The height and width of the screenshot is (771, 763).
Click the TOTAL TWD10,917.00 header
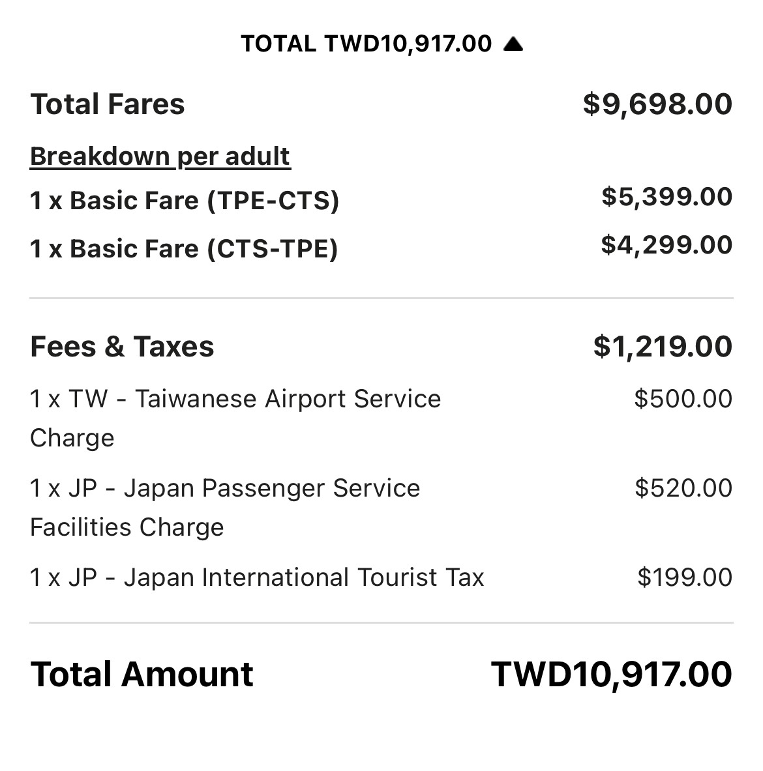coord(367,44)
